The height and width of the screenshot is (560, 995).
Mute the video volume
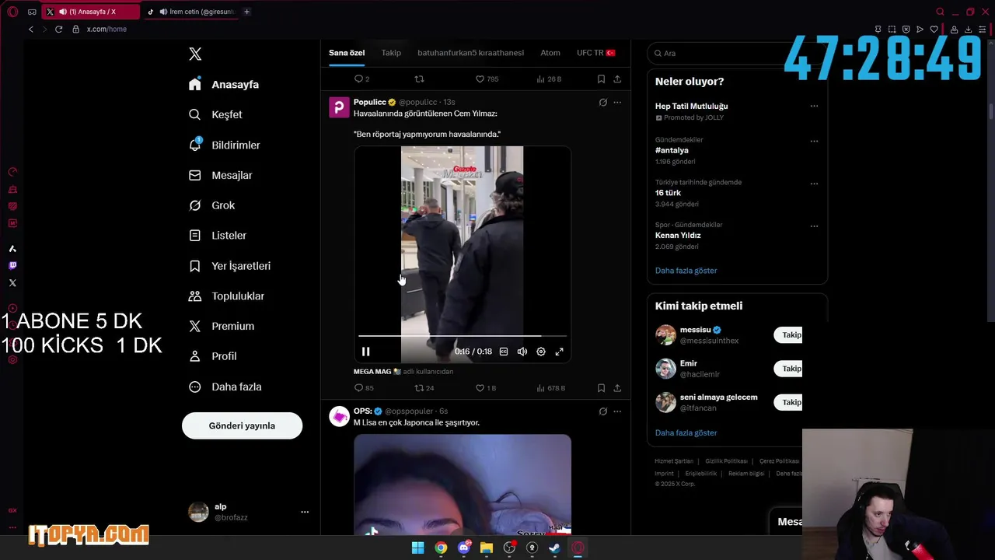[522, 352]
